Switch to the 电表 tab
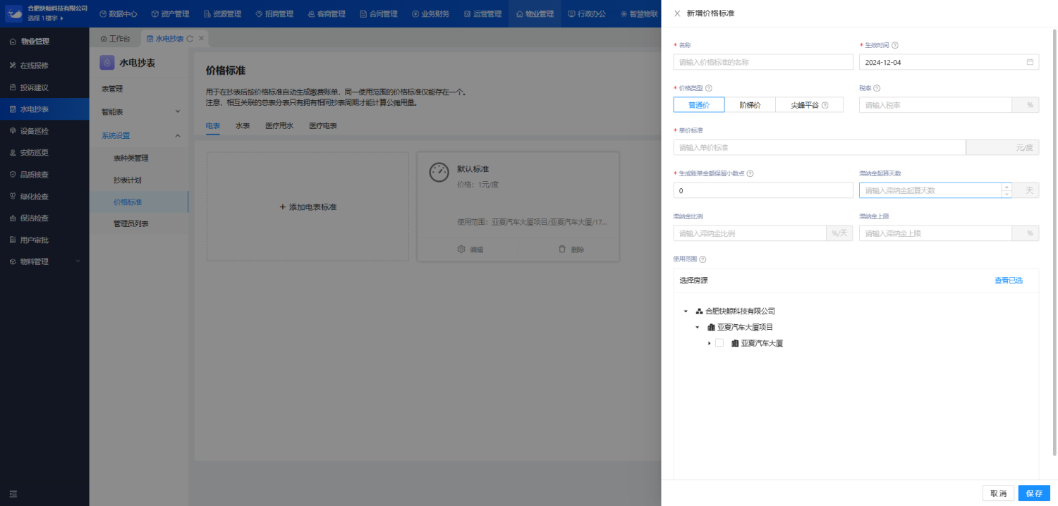Screen dimensions: 1058x506 (x=213, y=126)
